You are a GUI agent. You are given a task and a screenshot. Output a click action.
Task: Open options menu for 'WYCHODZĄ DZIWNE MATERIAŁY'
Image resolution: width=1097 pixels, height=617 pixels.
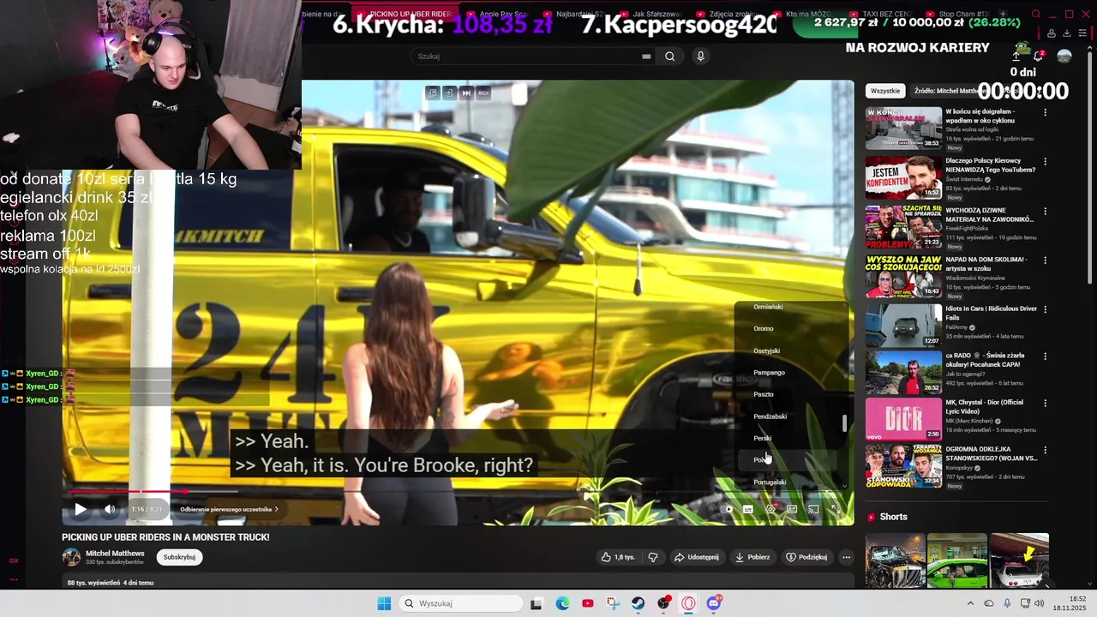tap(1045, 211)
